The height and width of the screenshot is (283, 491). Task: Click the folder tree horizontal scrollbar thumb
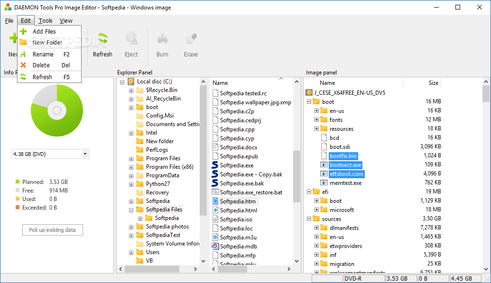[152, 269]
